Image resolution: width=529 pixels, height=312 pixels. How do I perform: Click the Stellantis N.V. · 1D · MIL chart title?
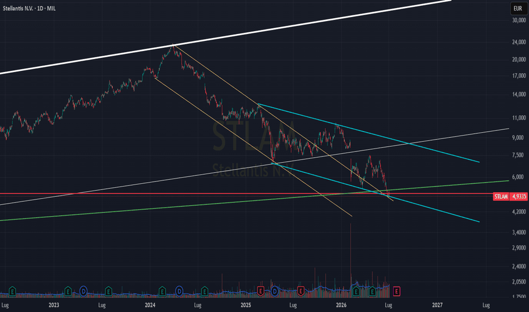click(x=29, y=9)
